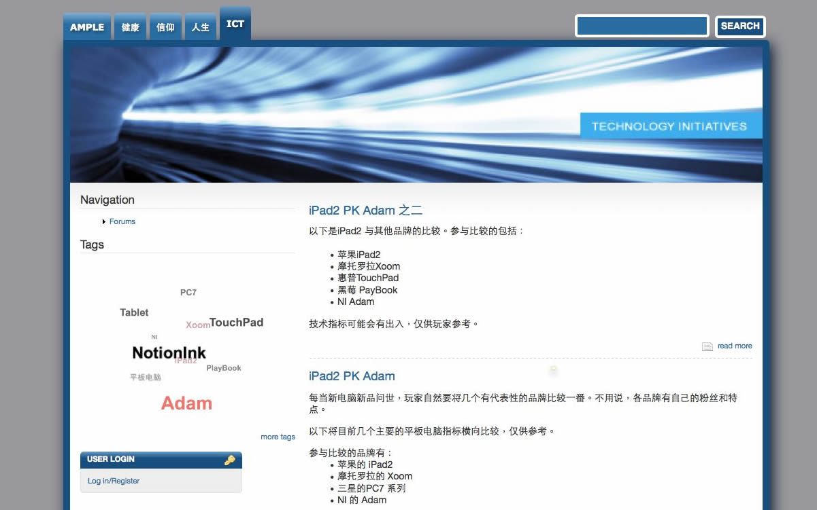The image size is (817, 510).
Task: Click the Adam tag
Action: pos(186,403)
